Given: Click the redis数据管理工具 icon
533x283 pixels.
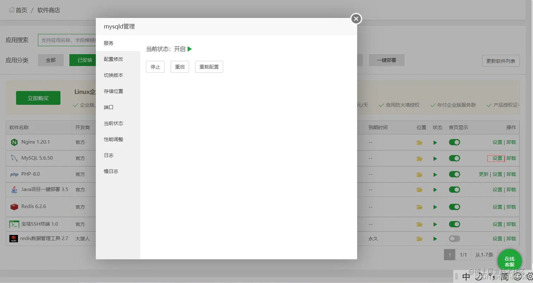Looking at the screenshot, I should (13, 239).
